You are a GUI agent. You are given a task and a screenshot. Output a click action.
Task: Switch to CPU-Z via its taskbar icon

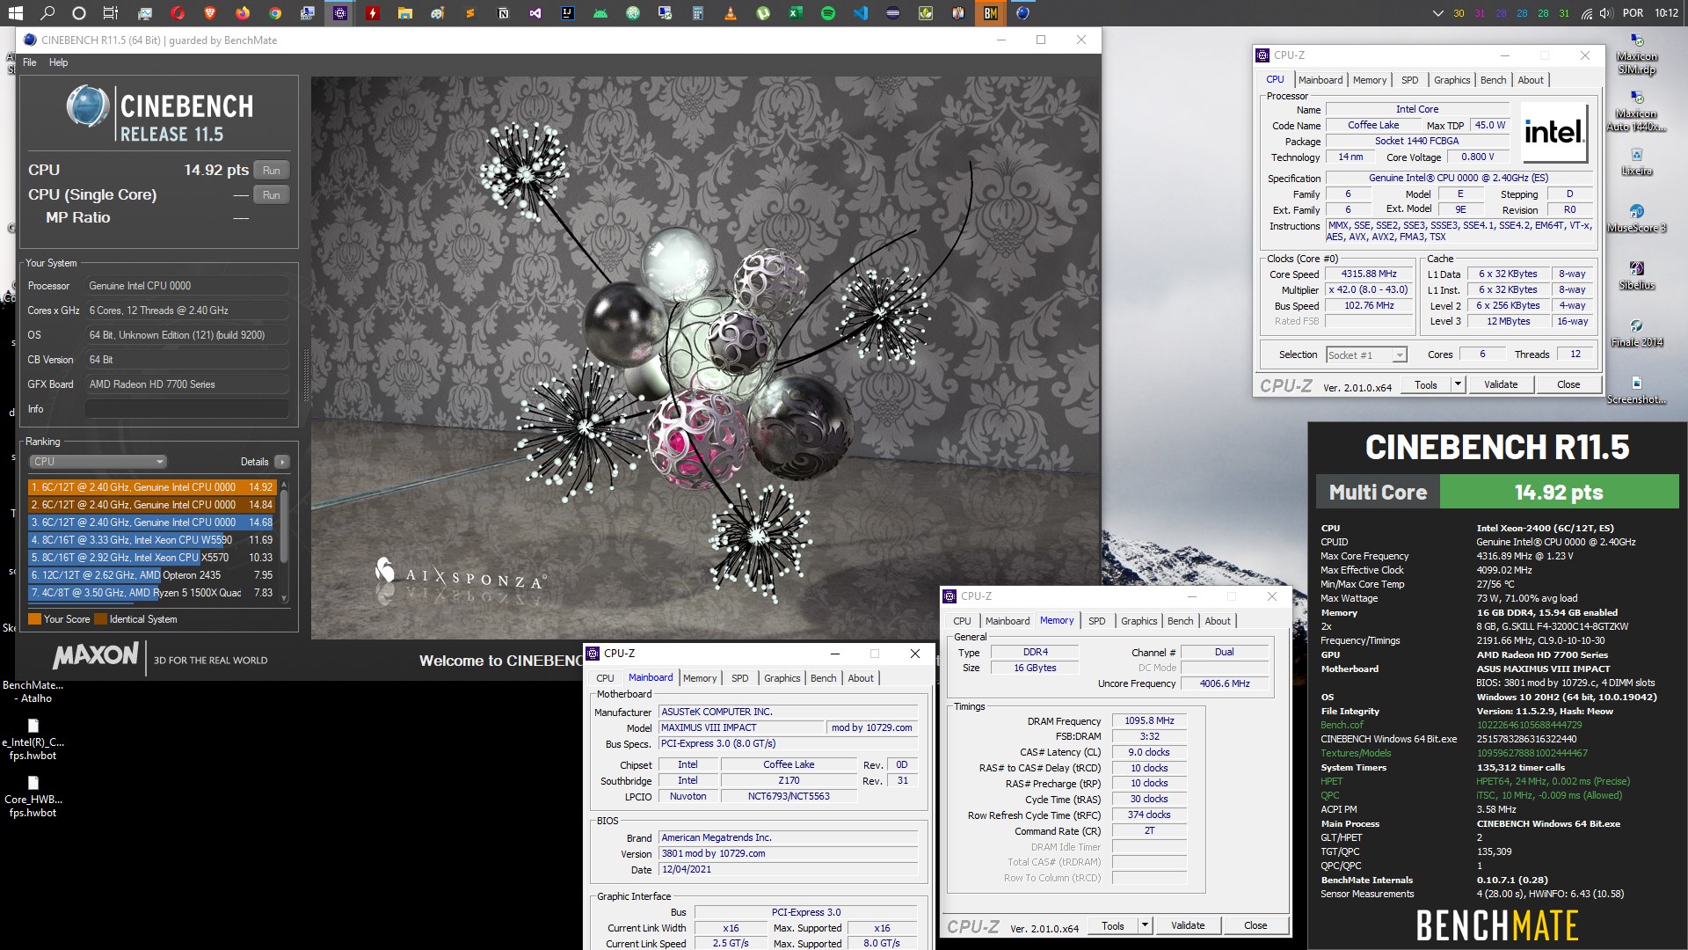340,13
